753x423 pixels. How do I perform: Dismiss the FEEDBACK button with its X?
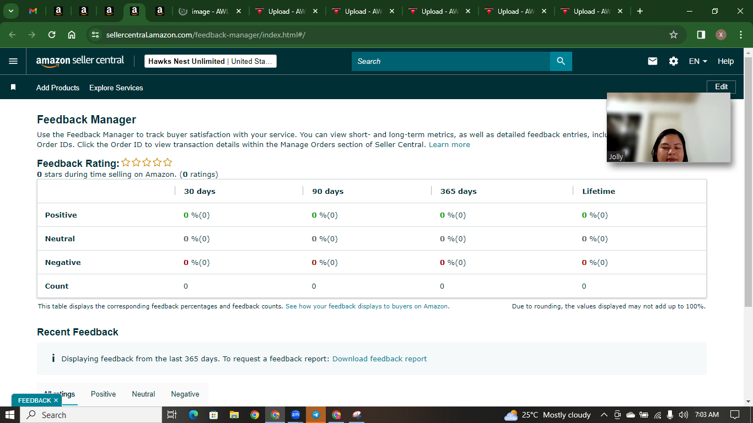pyautogui.click(x=56, y=400)
